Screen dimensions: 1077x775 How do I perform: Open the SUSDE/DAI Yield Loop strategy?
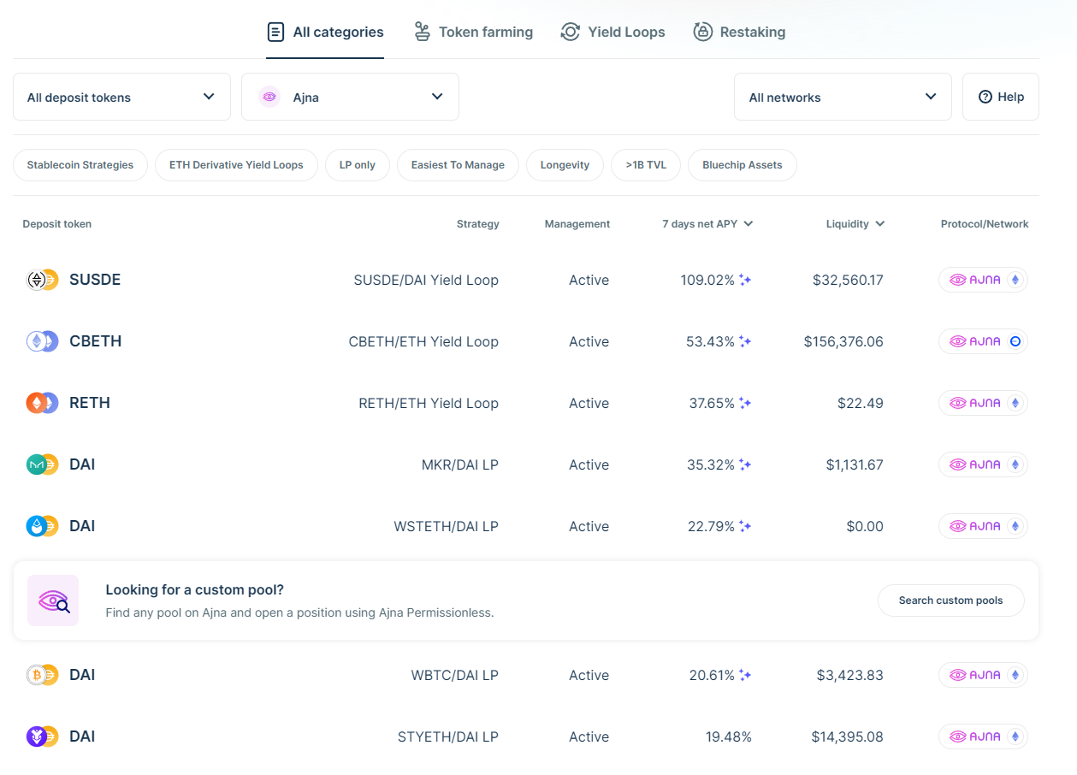click(426, 280)
